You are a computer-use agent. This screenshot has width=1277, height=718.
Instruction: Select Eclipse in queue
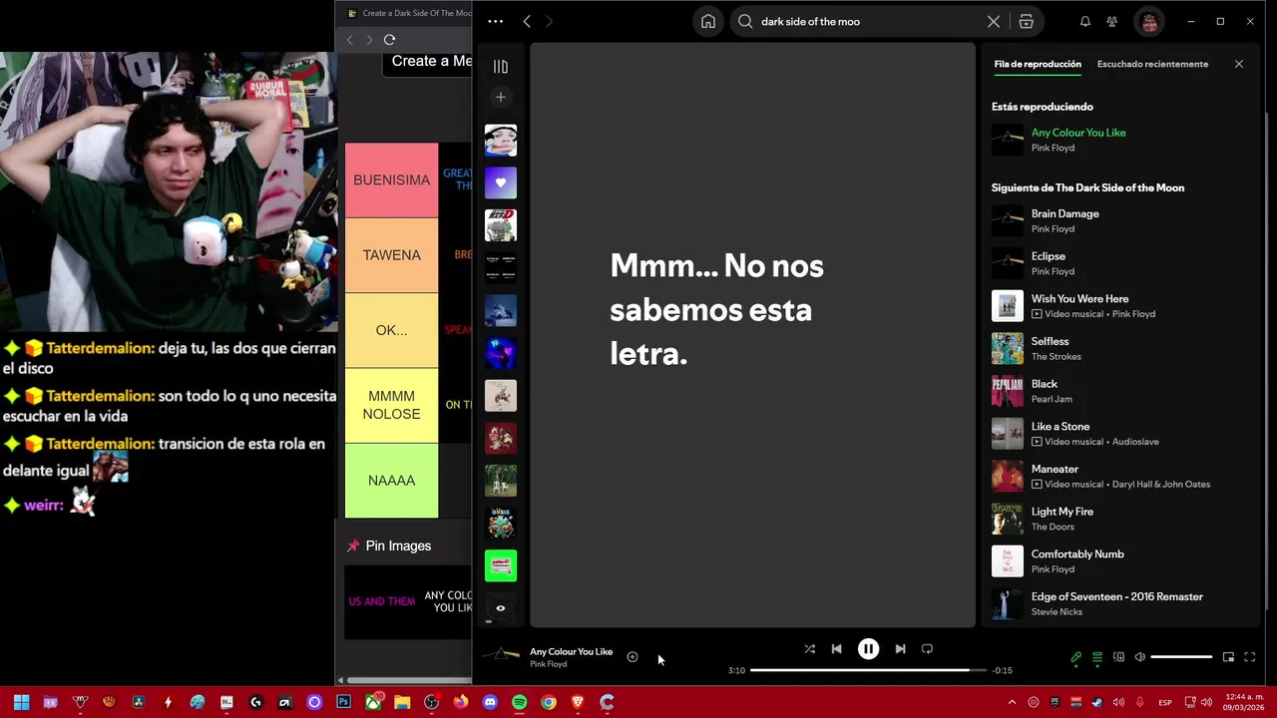(x=1117, y=263)
